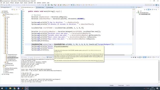Click the Remove Launch console icon
This screenshot has height=90, width=160.
tap(133, 57)
